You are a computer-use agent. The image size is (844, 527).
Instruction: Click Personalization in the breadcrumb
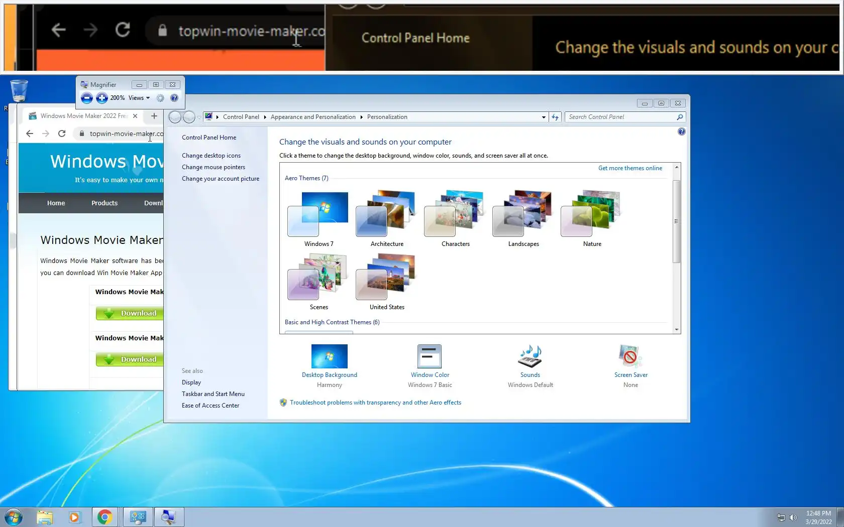pyautogui.click(x=387, y=117)
